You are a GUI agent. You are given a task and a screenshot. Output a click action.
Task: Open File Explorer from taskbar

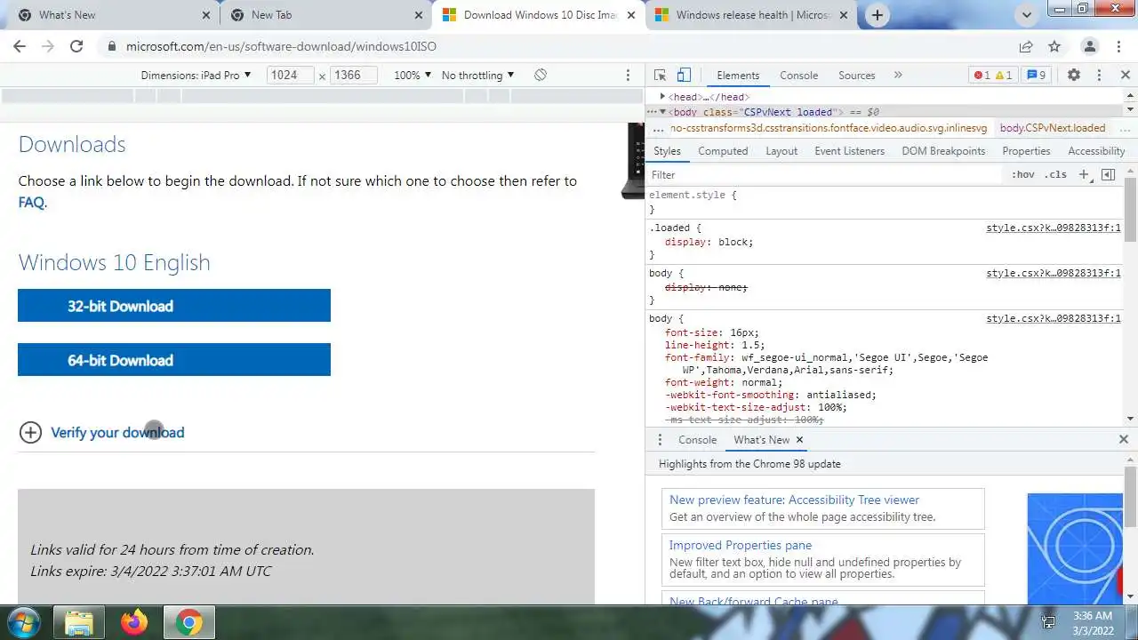tap(79, 622)
